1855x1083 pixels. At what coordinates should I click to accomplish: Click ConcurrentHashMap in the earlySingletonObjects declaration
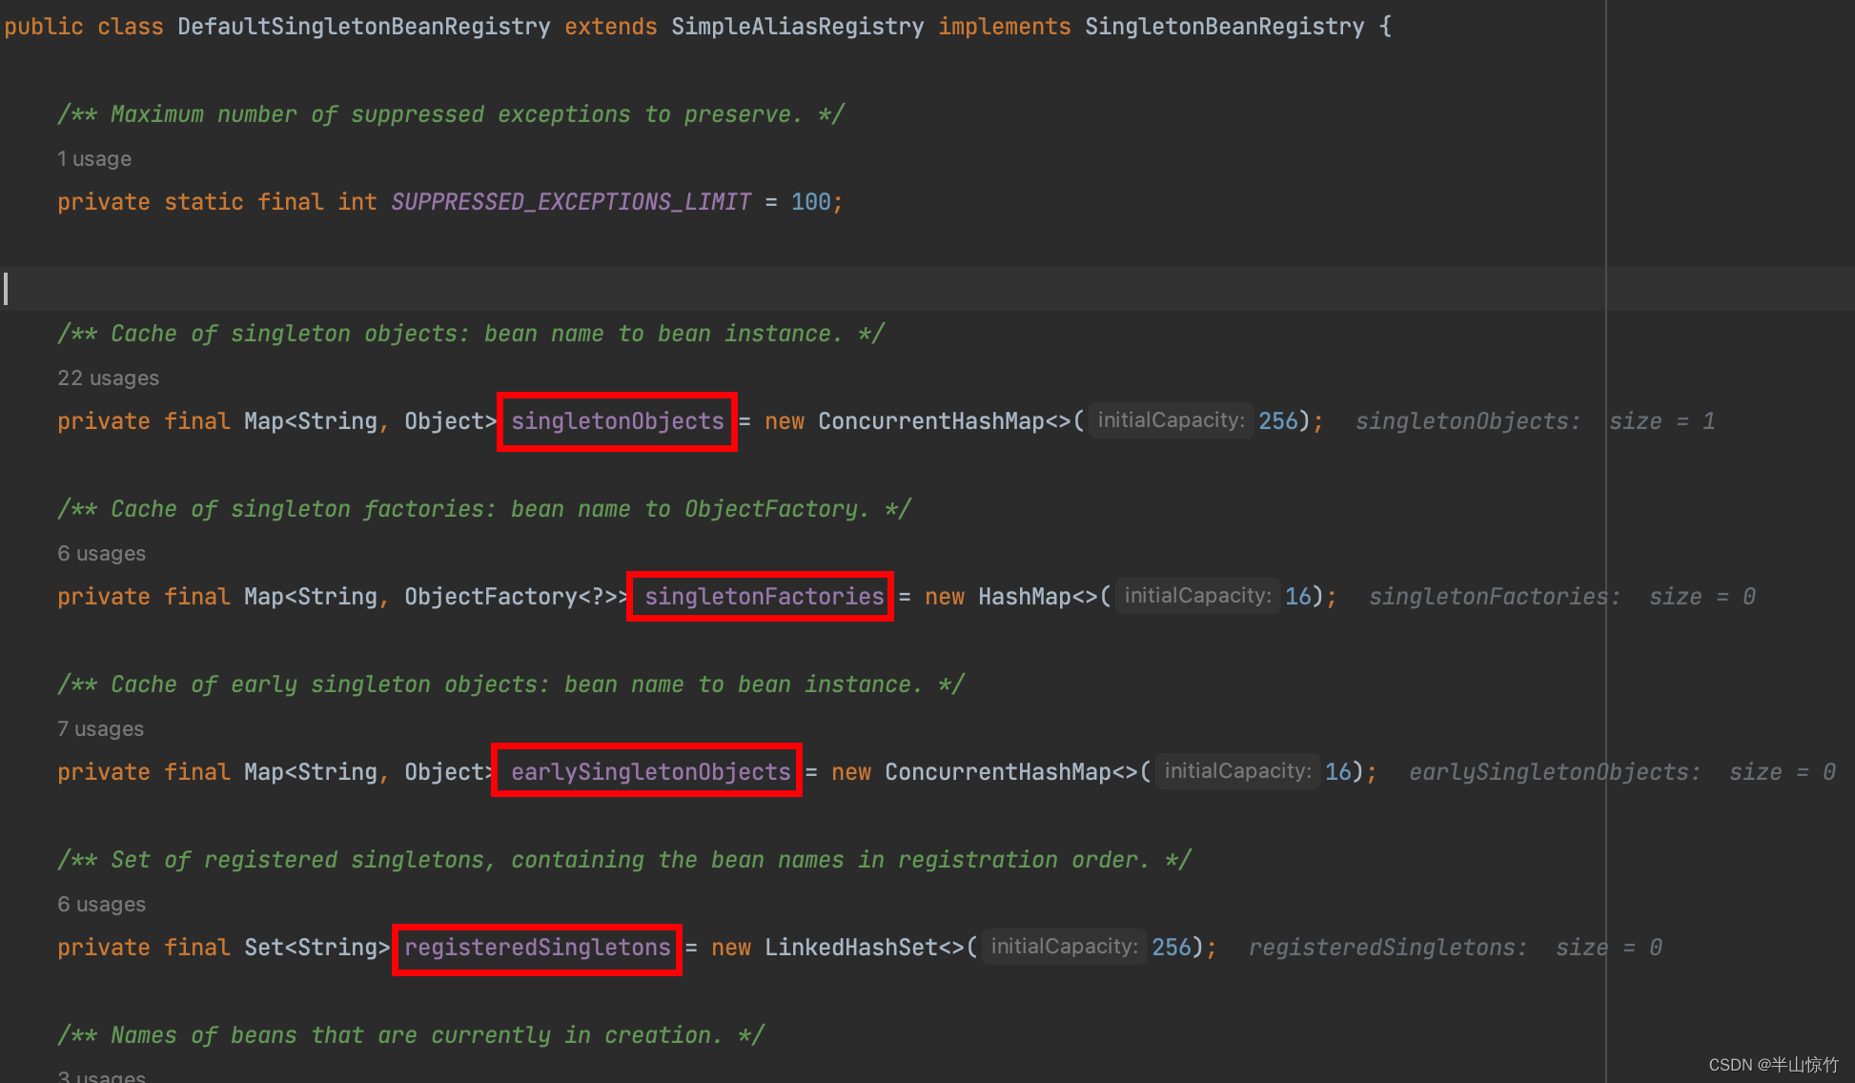(997, 772)
